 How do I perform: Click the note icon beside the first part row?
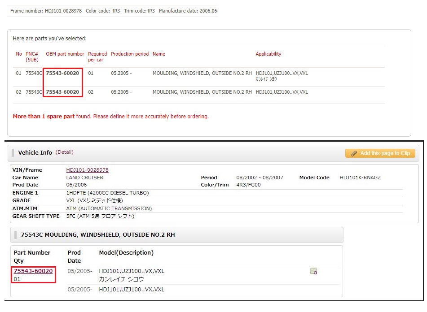(313, 271)
